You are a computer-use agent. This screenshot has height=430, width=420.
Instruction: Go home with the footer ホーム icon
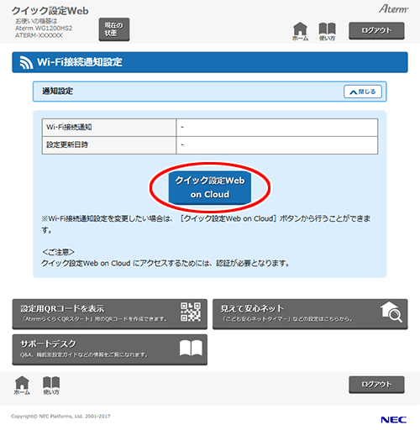click(22, 385)
